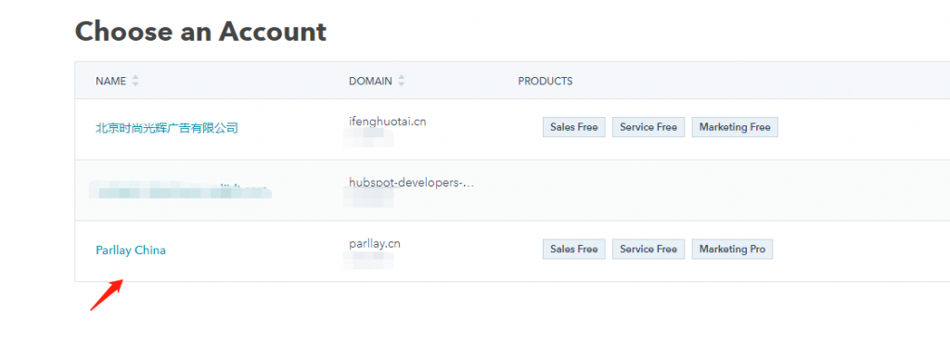Screen dimensions: 950x361
Task: Click the Choose an Account heading
Action: point(200,32)
